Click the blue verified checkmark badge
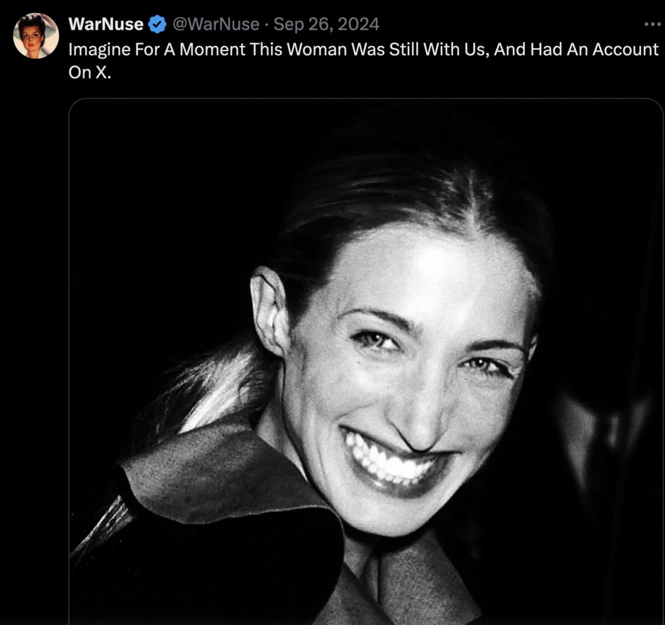Viewport: 665px width, 625px height. tap(157, 24)
